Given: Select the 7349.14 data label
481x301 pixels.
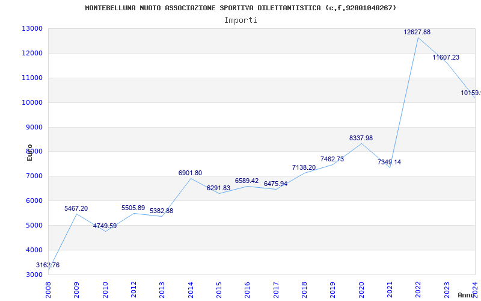Looking at the screenshot, I should point(389,162).
